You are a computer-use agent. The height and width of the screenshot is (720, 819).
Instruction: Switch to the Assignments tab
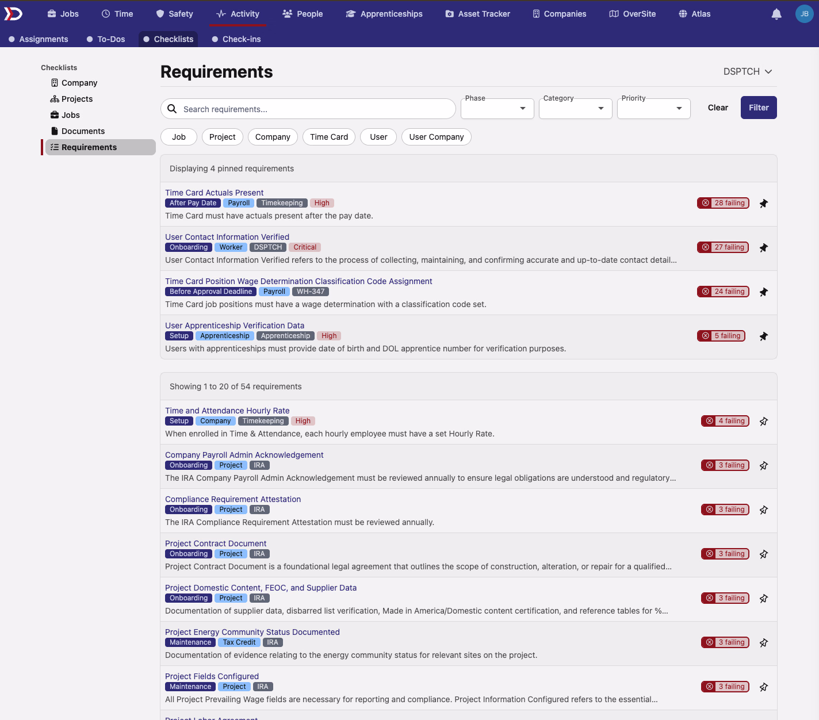[x=39, y=39]
